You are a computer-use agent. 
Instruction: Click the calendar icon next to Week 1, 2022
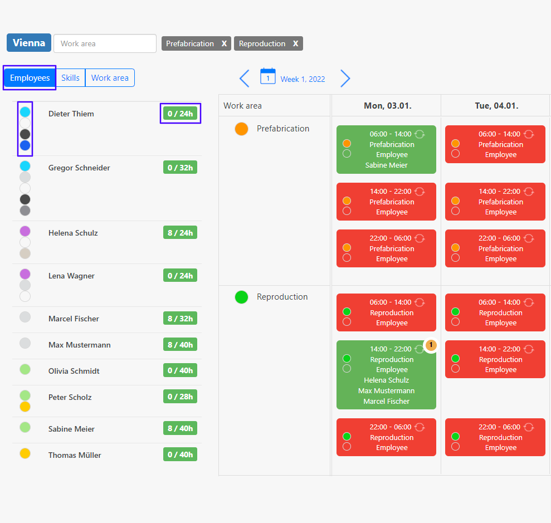267,77
